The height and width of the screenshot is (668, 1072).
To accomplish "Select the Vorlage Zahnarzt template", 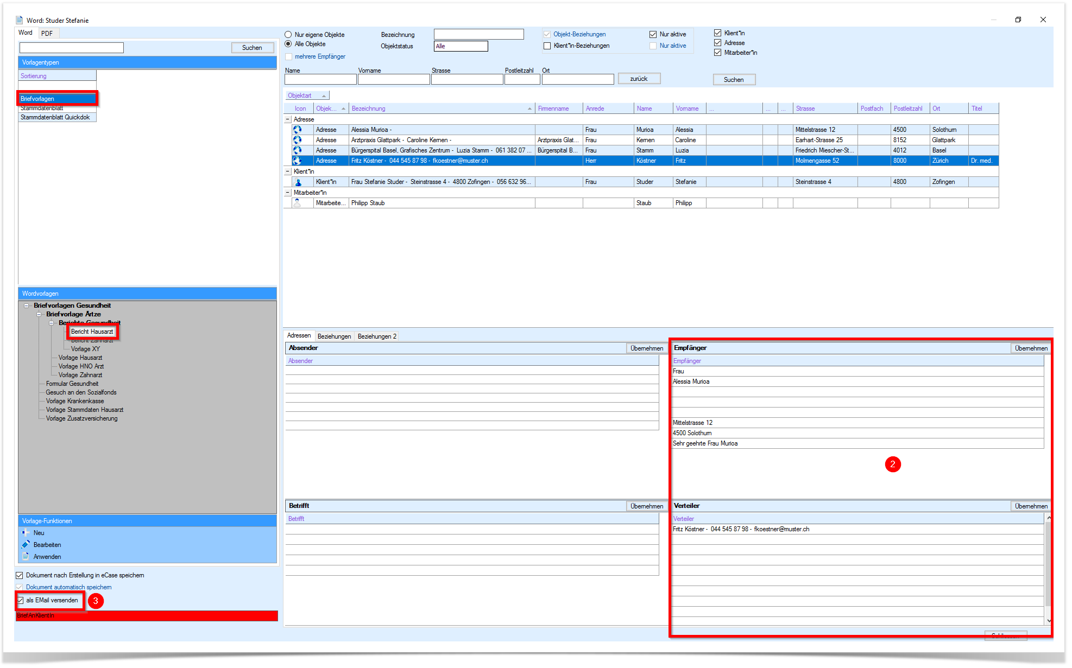I will pyautogui.click(x=80, y=375).
